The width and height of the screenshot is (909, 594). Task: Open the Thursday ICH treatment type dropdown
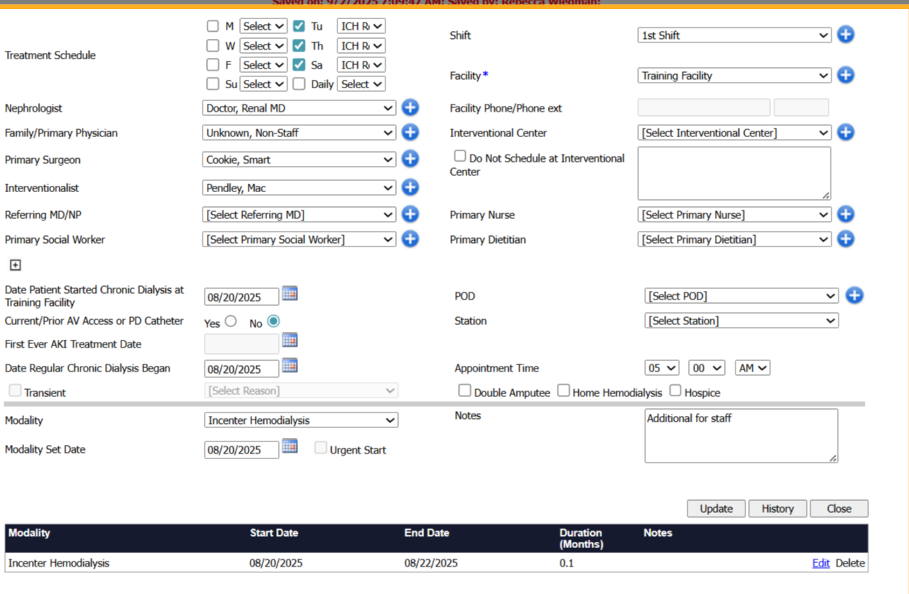pyautogui.click(x=361, y=46)
